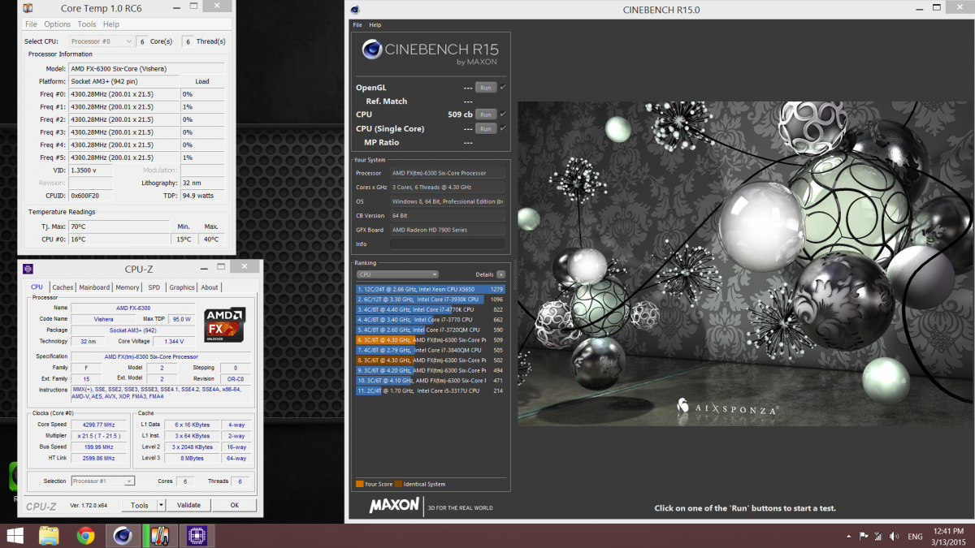The width and height of the screenshot is (975, 548).
Task: Expand ranking Details with the arrow button
Action: (500, 274)
